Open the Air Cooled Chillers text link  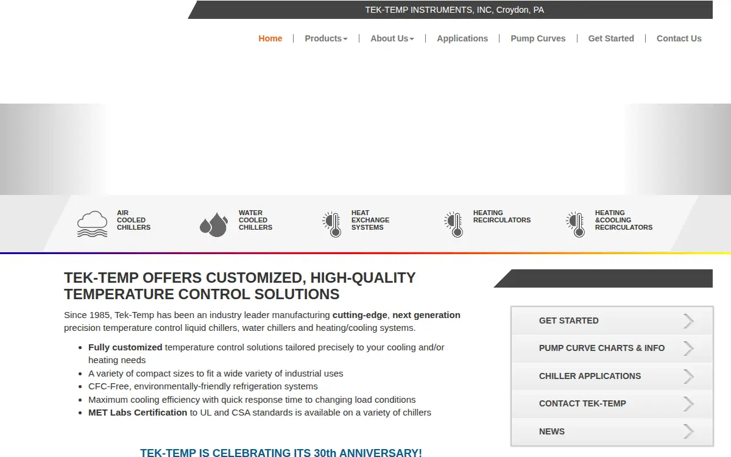pos(133,220)
